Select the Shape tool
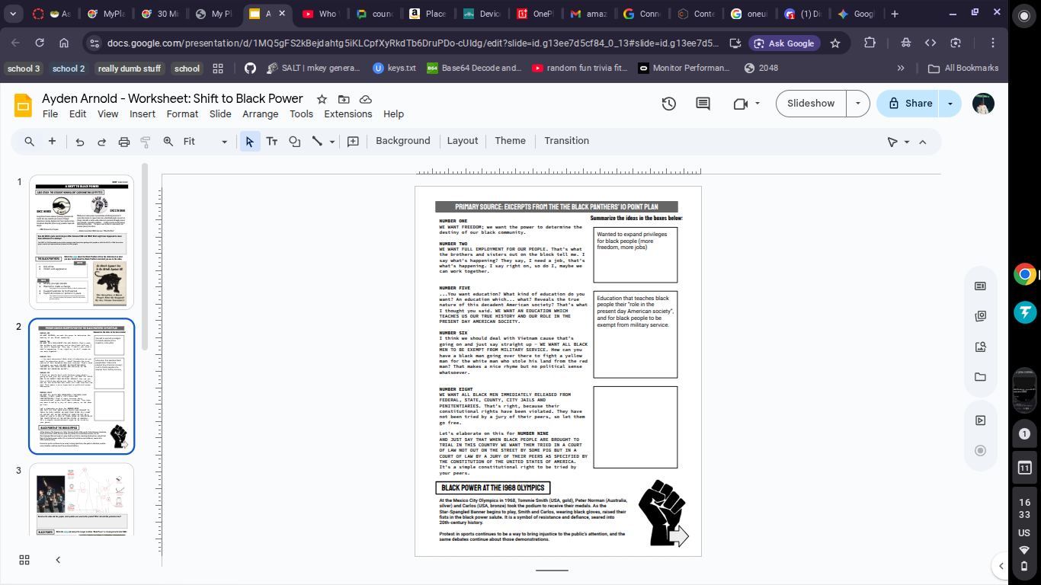1041x585 pixels. coord(294,142)
